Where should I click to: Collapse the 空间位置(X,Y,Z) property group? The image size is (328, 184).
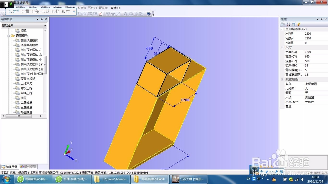click(x=282, y=29)
